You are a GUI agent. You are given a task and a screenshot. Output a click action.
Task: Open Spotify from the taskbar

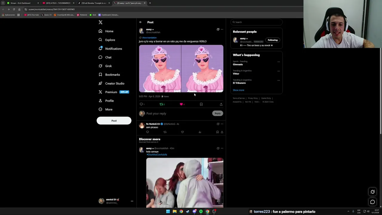coord(201,211)
